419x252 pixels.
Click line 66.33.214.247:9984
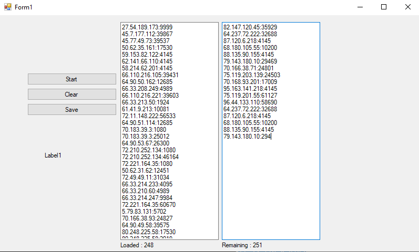click(x=147, y=198)
